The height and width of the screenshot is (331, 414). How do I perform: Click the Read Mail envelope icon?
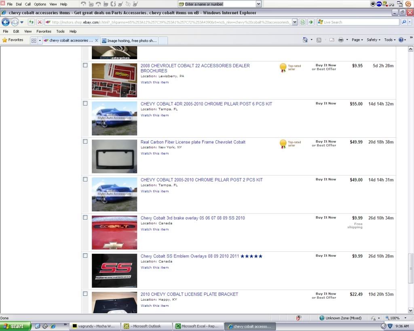tap(332, 40)
